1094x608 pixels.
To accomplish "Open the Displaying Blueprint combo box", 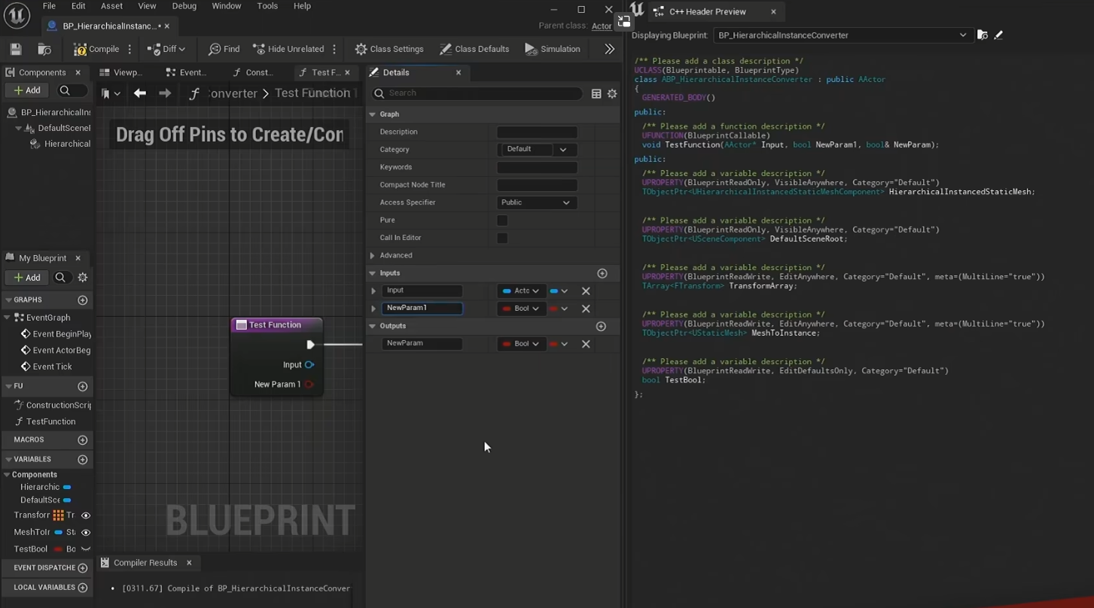I will pos(842,35).
